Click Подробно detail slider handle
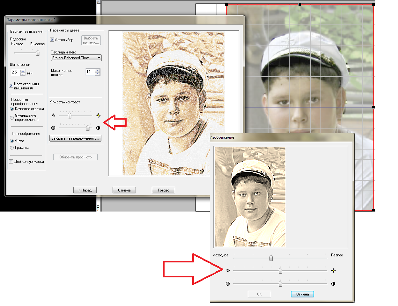Image resolution: width=398 pixels, height=306 pixels. [38, 53]
